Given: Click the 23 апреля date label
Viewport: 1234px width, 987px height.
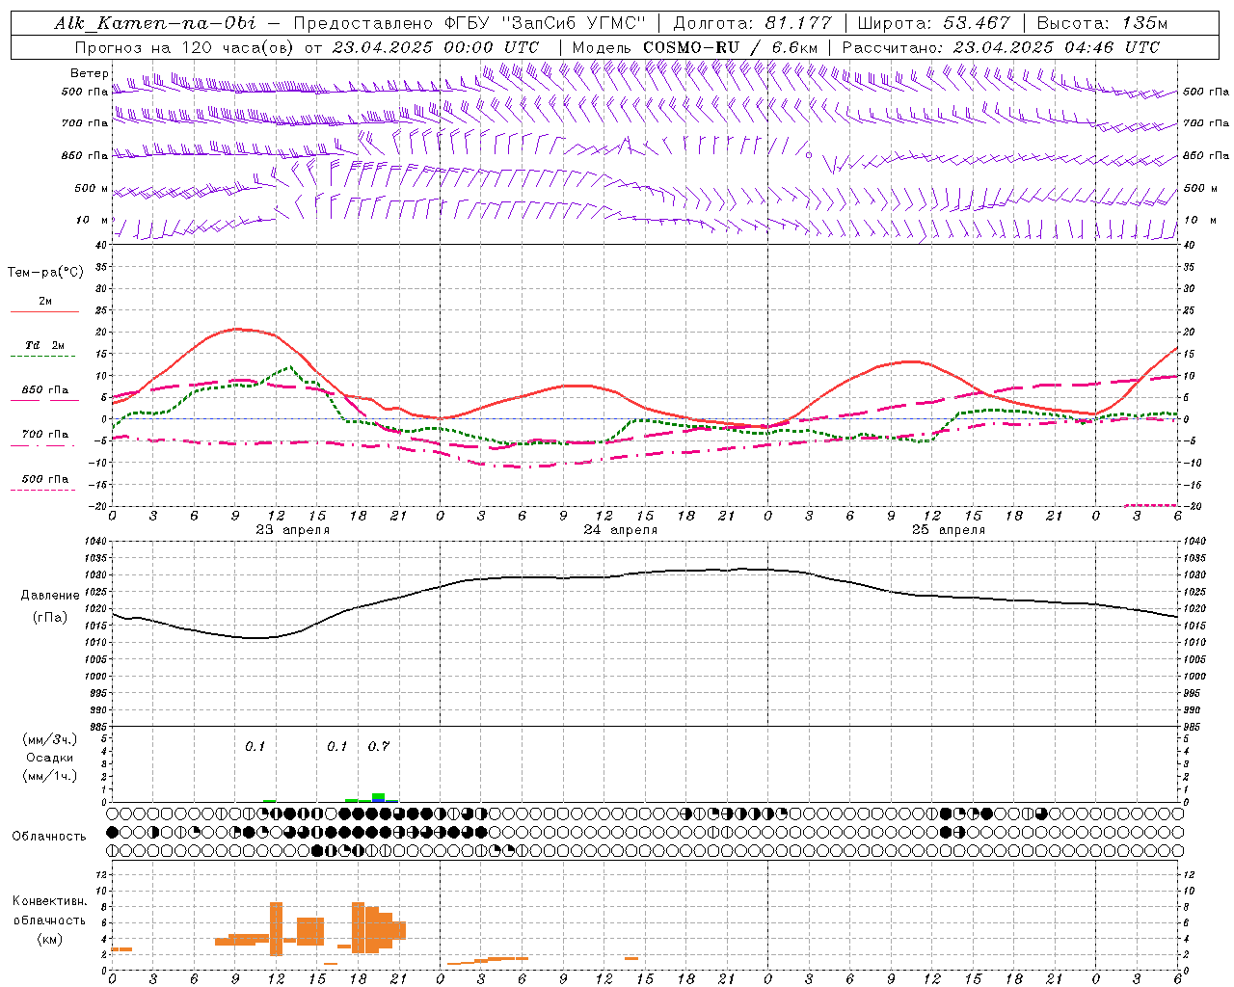Looking at the screenshot, I should pyautogui.click(x=292, y=530).
